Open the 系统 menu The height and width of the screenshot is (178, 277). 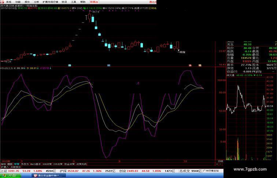[x=8, y=2]
